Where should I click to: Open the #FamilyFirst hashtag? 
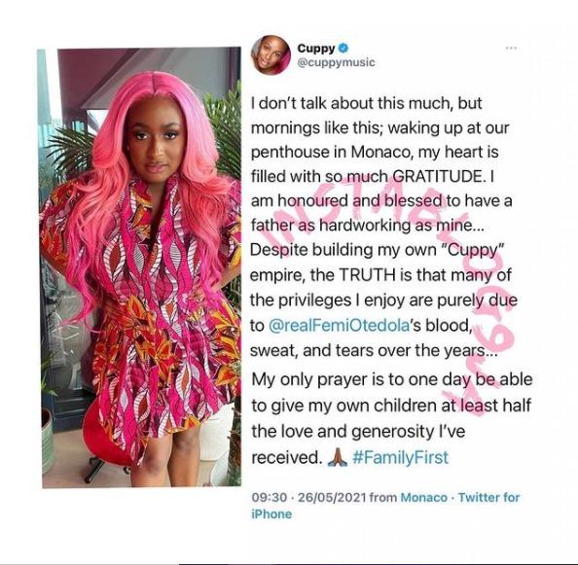pyautogui.click(x=401, y=457)
